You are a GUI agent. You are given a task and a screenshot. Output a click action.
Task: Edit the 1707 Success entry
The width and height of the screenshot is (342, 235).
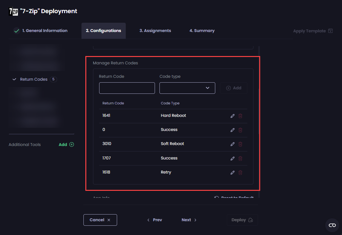[x=232, y=158]
